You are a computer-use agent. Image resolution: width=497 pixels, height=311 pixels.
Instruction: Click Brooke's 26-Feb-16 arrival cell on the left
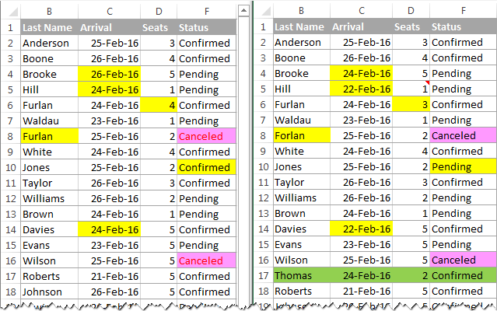pos(110,74)
